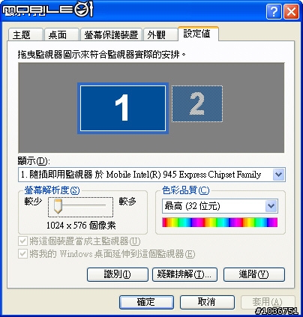Click the 最高 (32 位元) combo box
The width and height of the screenshot is (303, 317).
click(x=220, y=206)
